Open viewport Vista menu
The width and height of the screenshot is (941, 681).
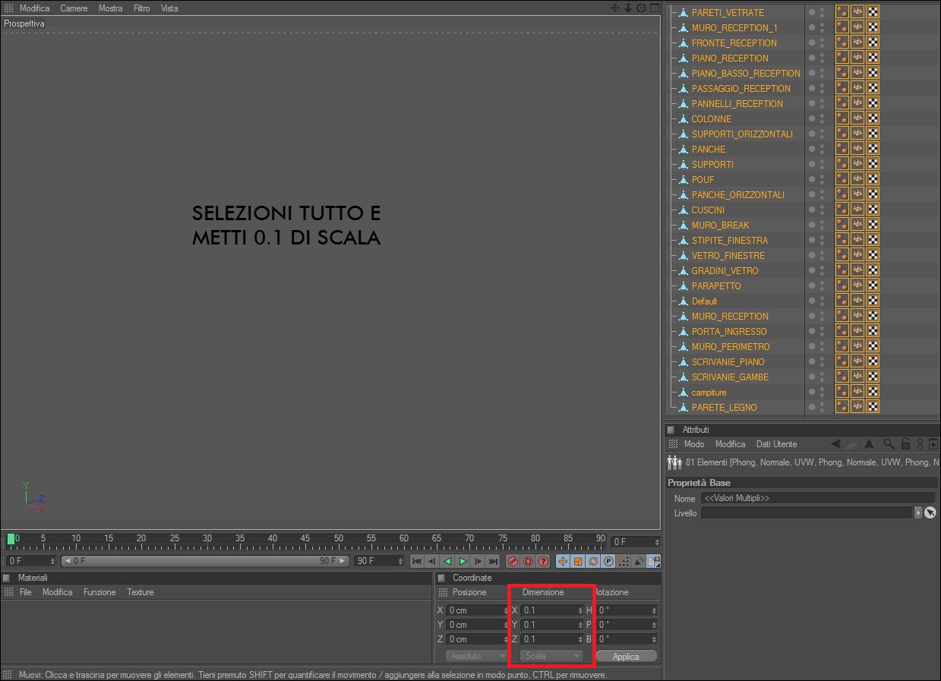(169, 8)
